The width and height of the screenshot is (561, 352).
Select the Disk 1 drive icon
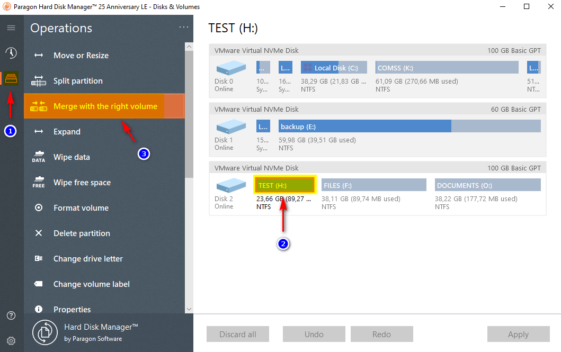coord(231,127)
